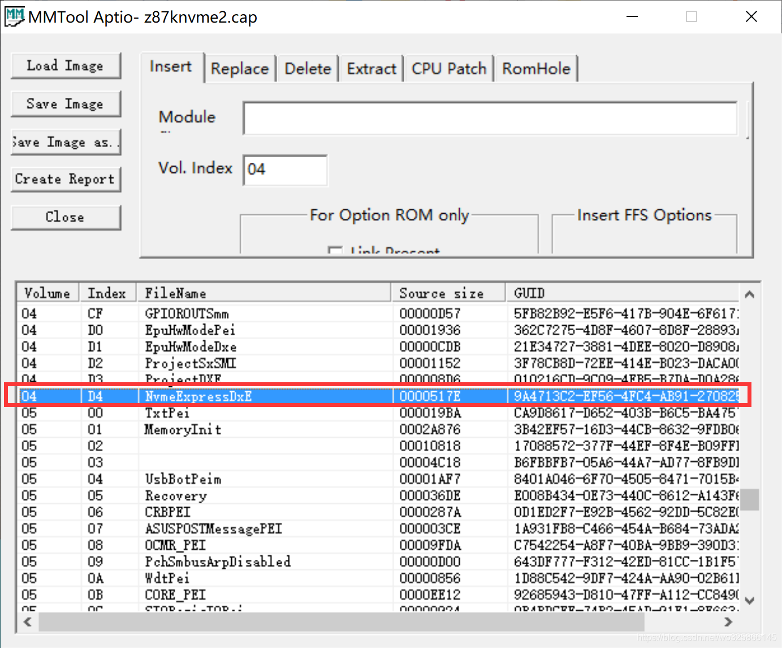Select the GPIOROUTSmm row
782x648 pixels.
coord(378,313)
